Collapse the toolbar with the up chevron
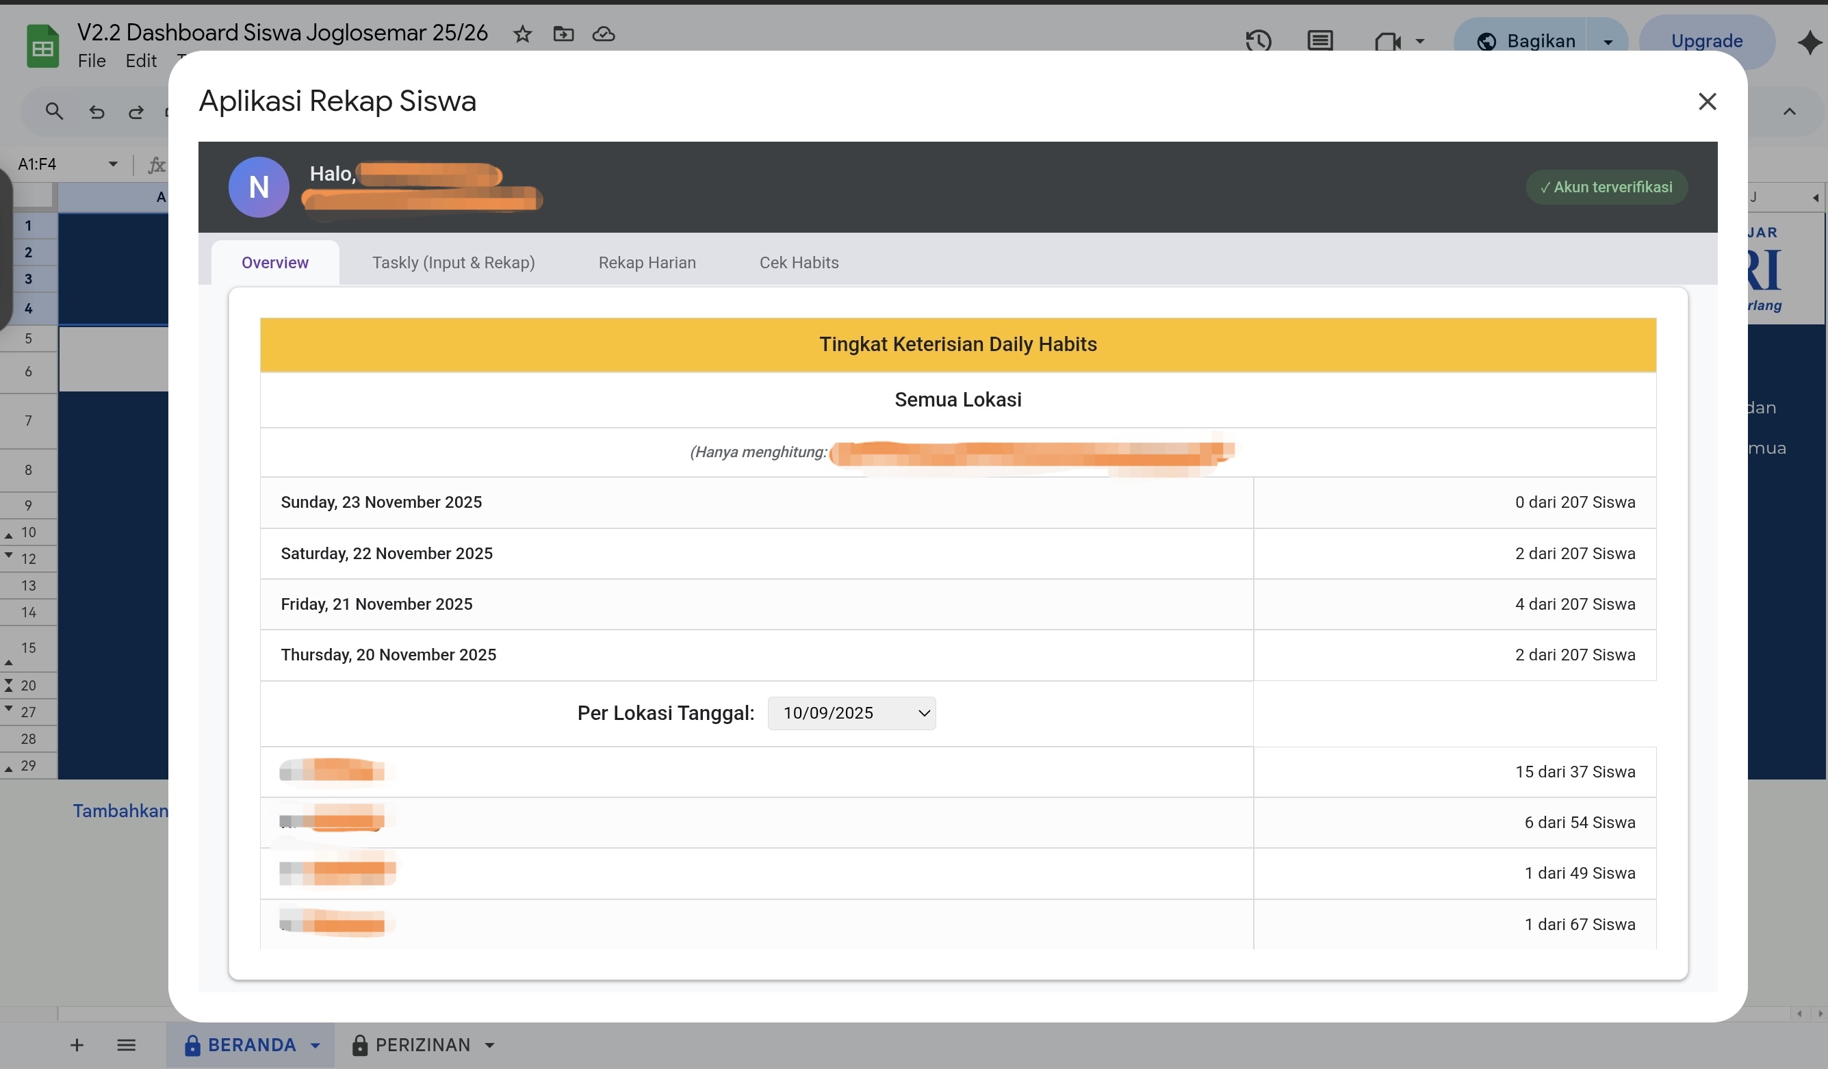 (1789, 112)
